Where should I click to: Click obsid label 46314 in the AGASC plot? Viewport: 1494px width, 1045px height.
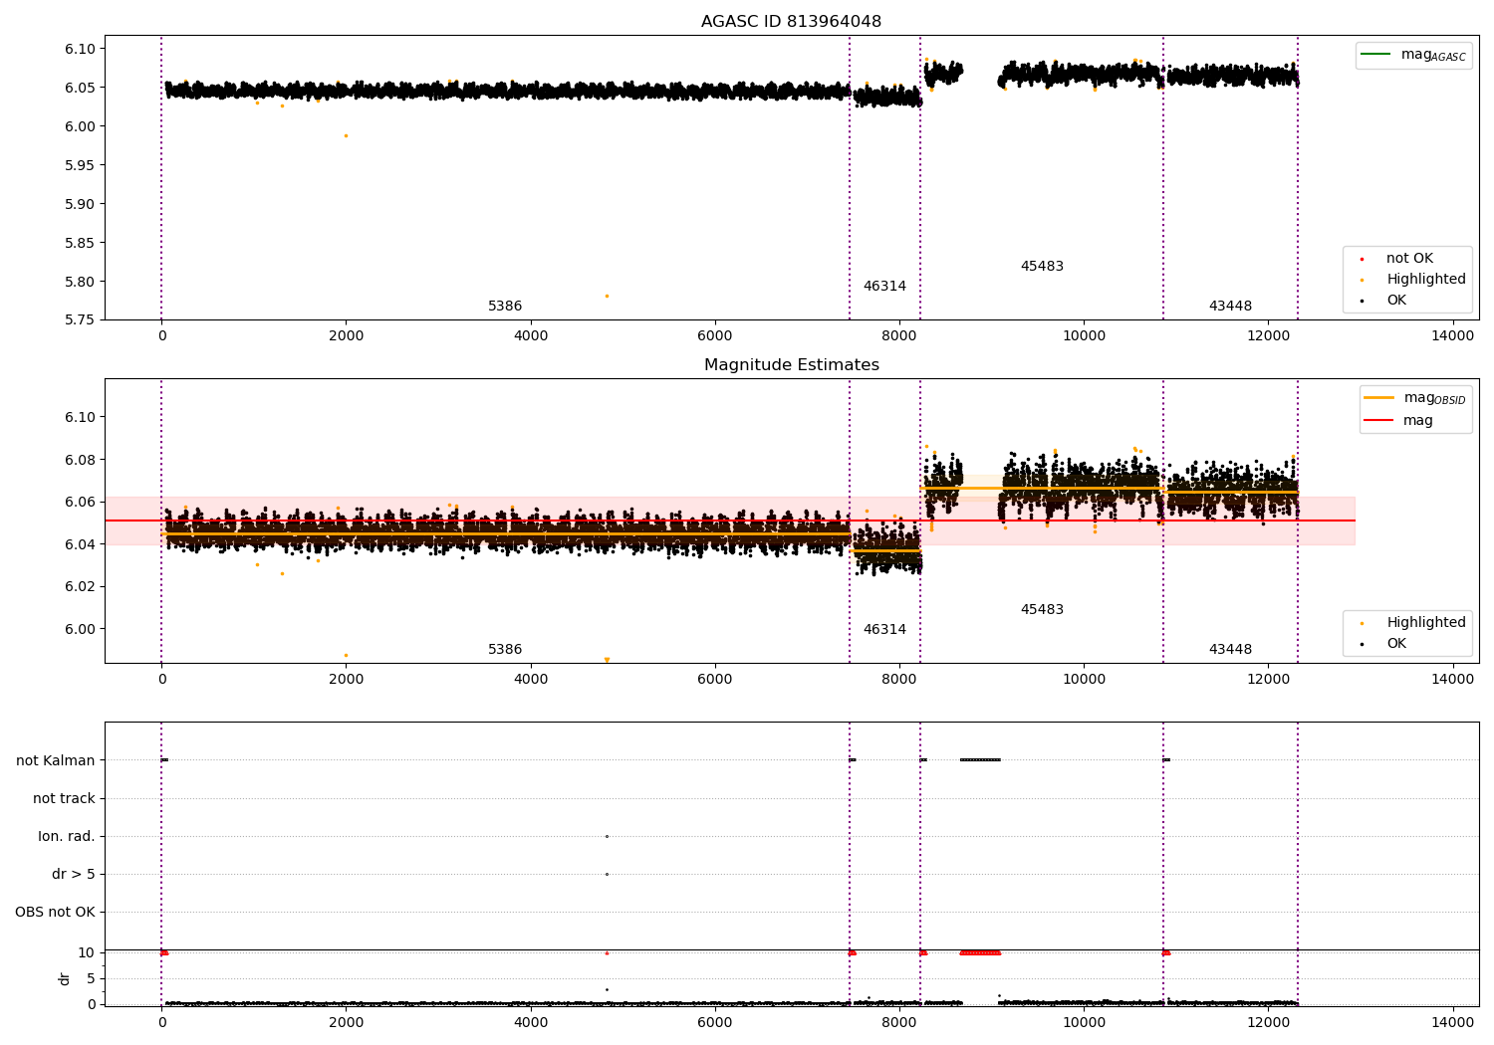point(884,287)
